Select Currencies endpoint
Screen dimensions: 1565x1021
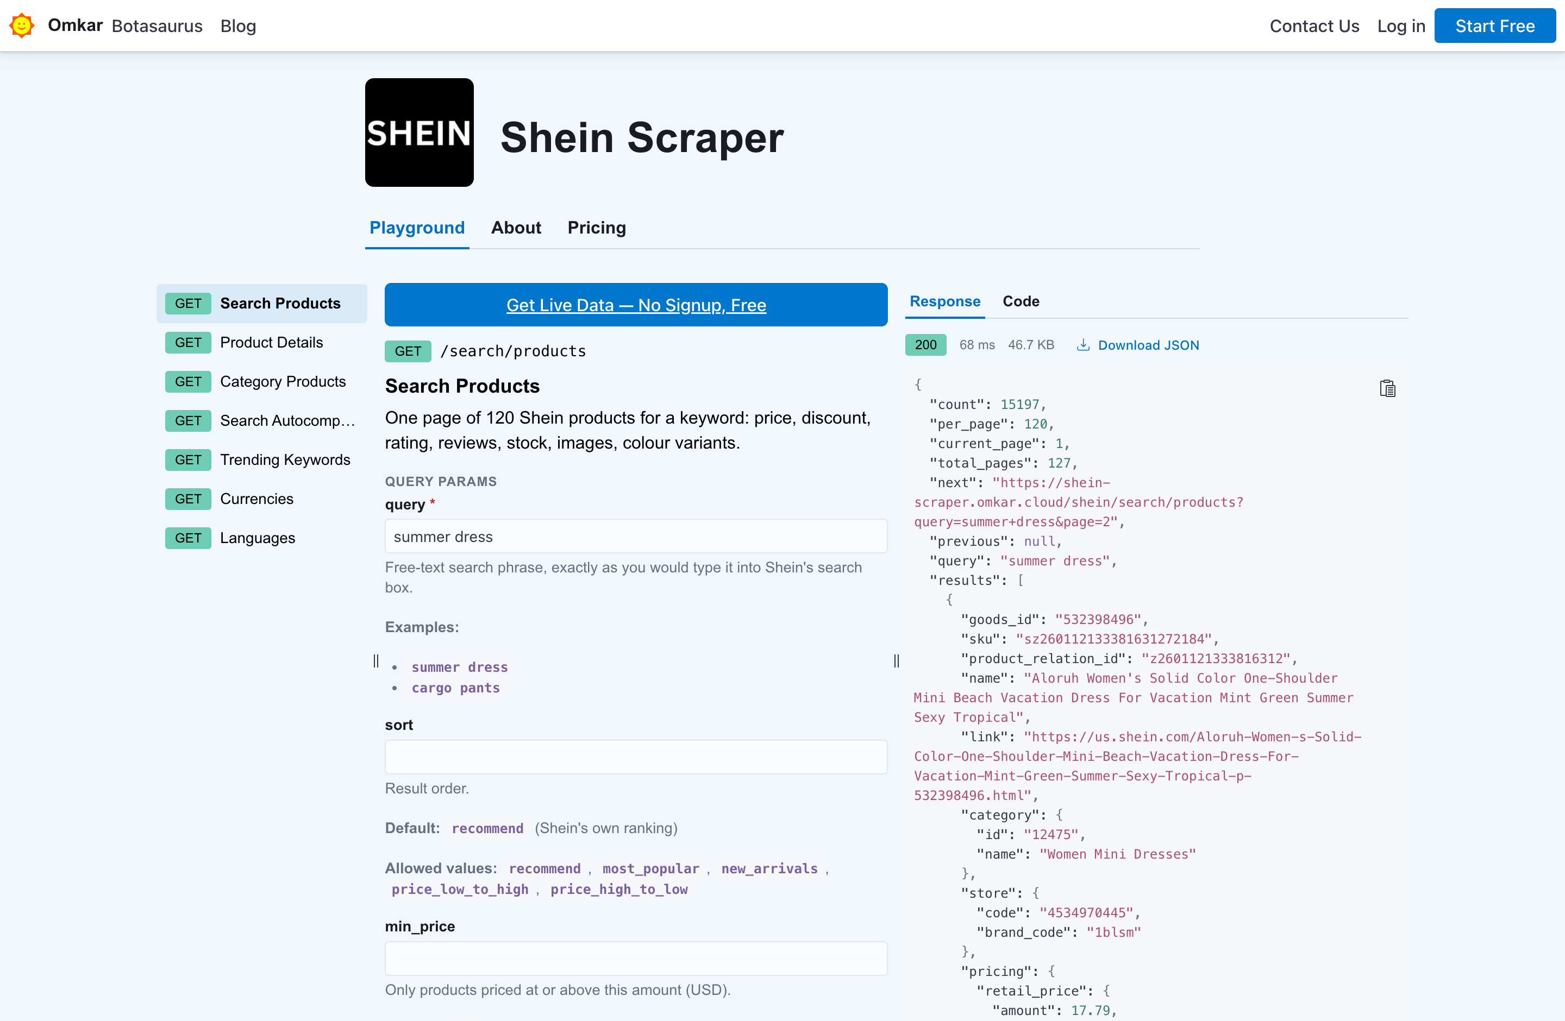262,499
